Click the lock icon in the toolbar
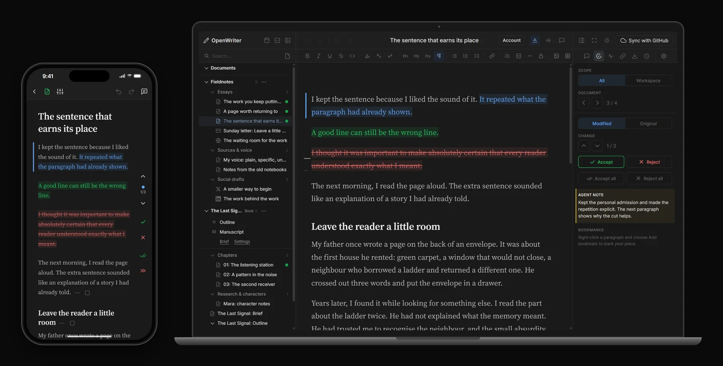 click(541, 56)
